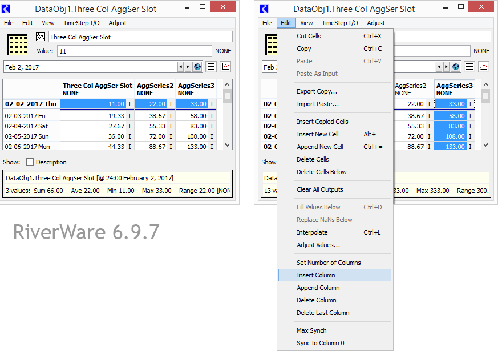This screenshot has height=351, width=498.
Task: Select Append Column menu entry
Action: 335,288
